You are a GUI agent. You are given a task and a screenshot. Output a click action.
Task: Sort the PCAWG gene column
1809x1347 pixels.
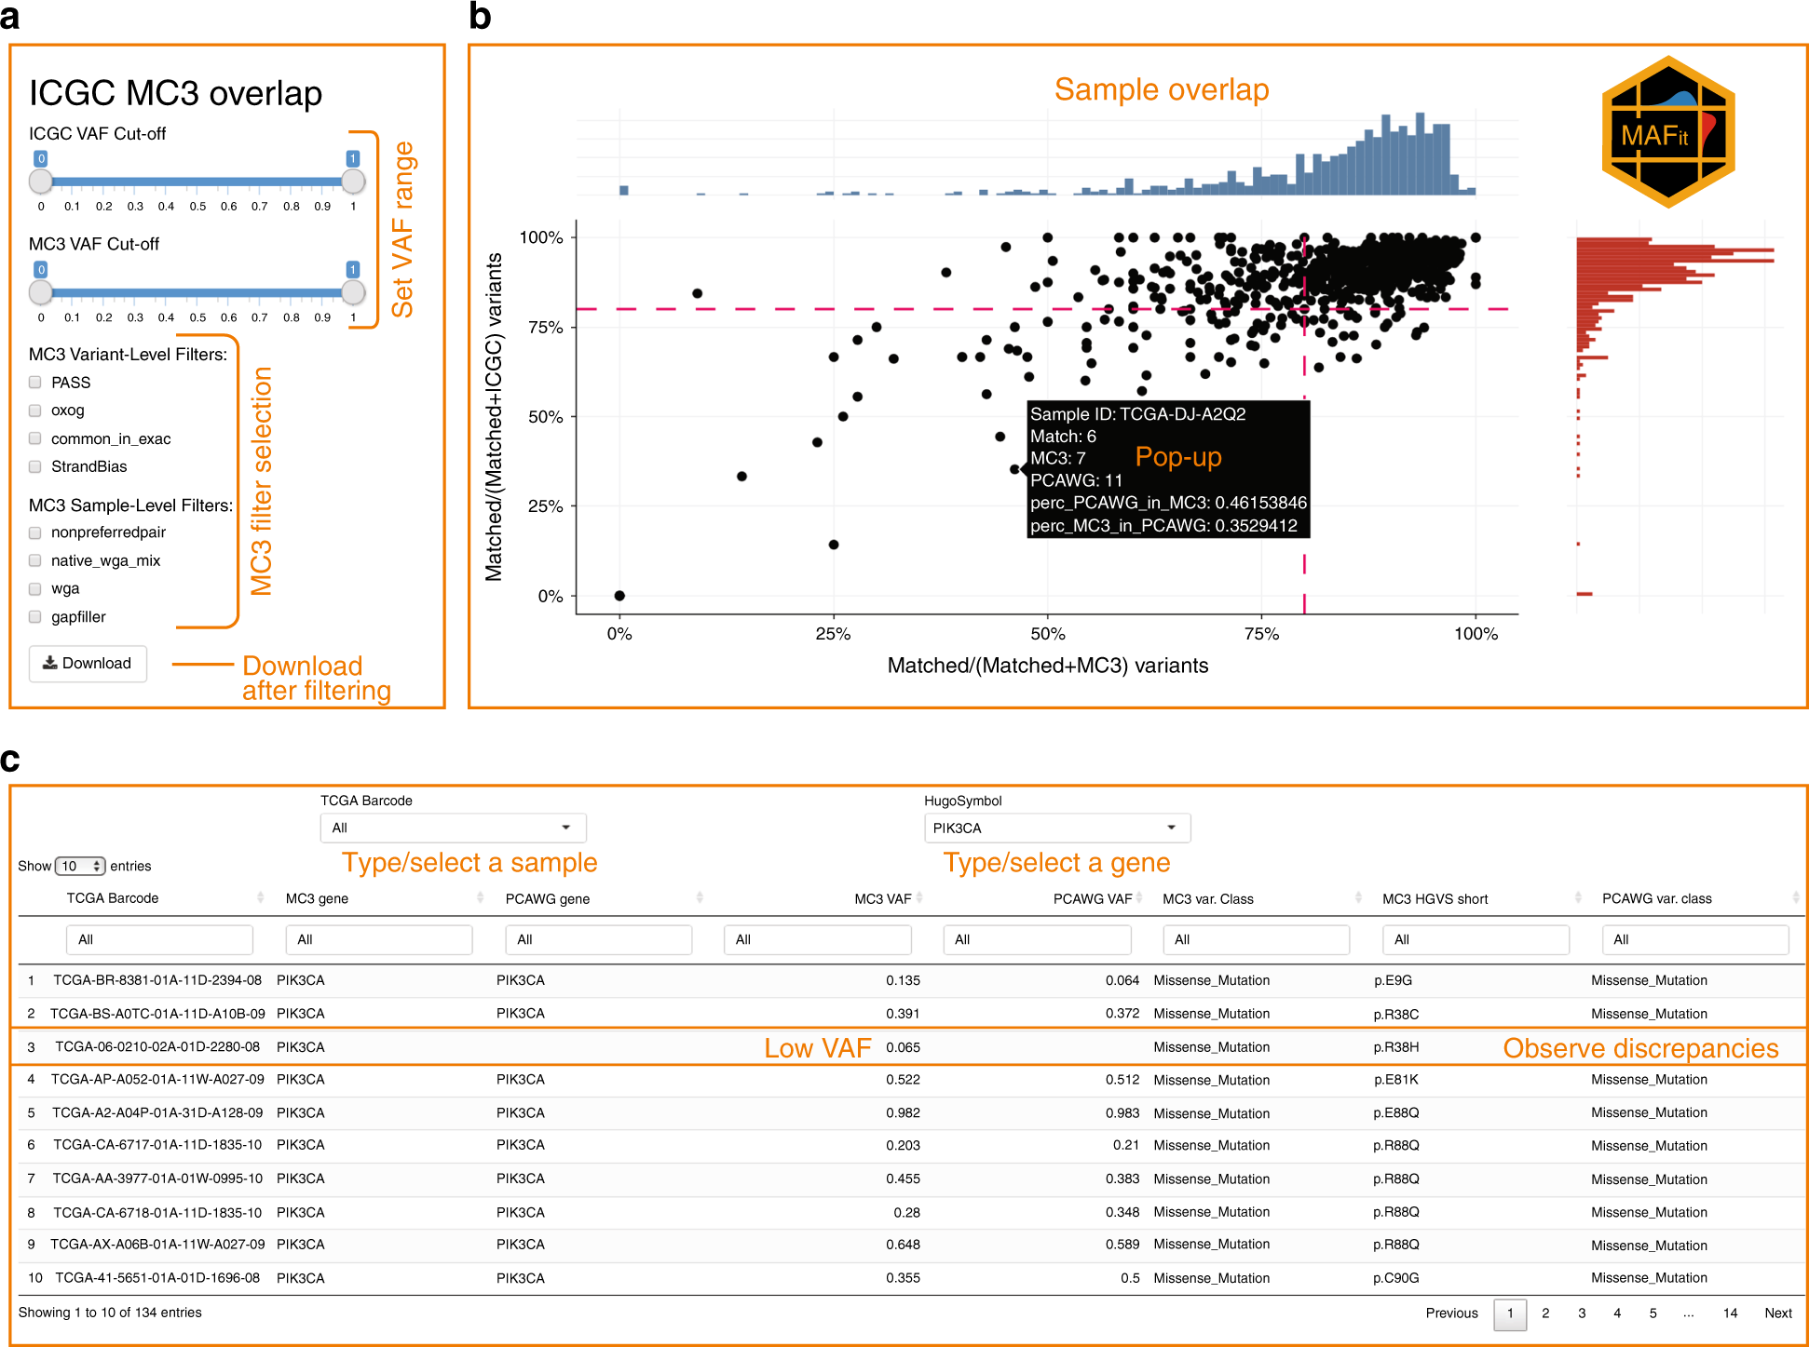700,897
